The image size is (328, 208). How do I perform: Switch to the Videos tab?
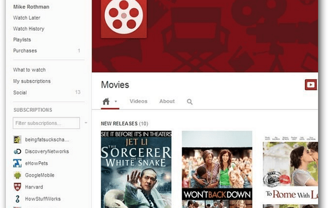138,101
